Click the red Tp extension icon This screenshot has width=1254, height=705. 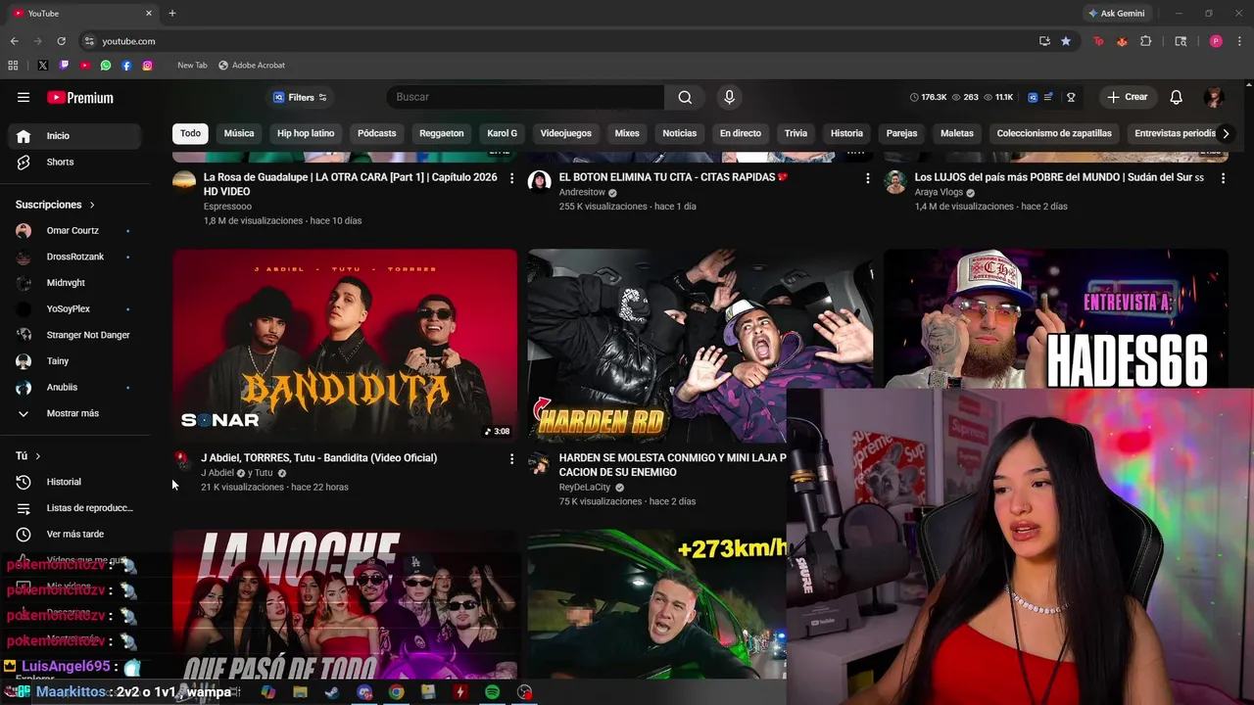[1098, 41]
